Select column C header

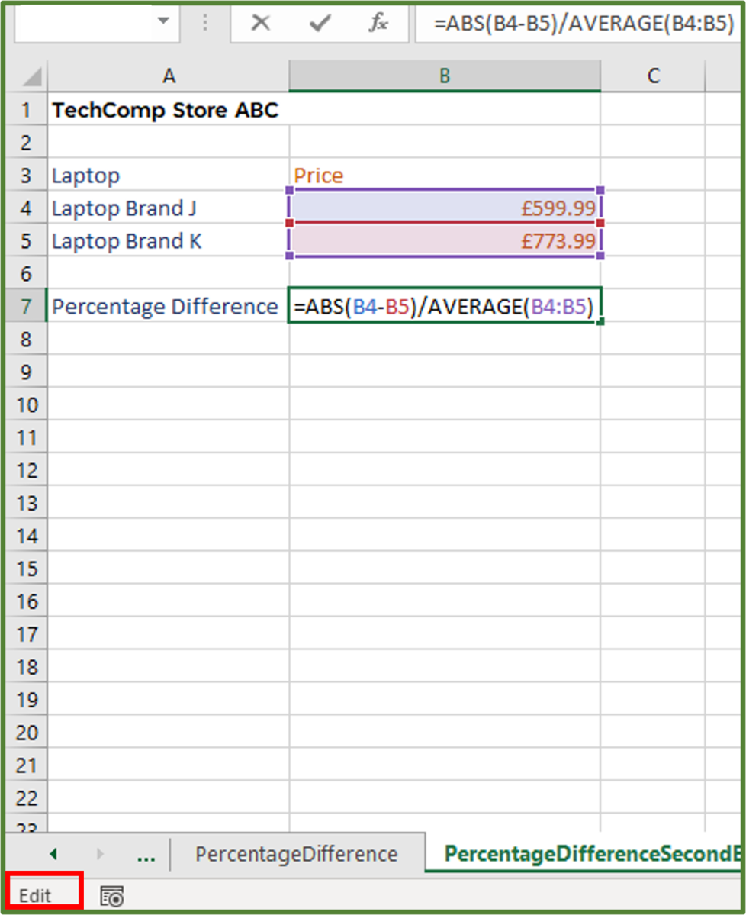click(653, 76)
